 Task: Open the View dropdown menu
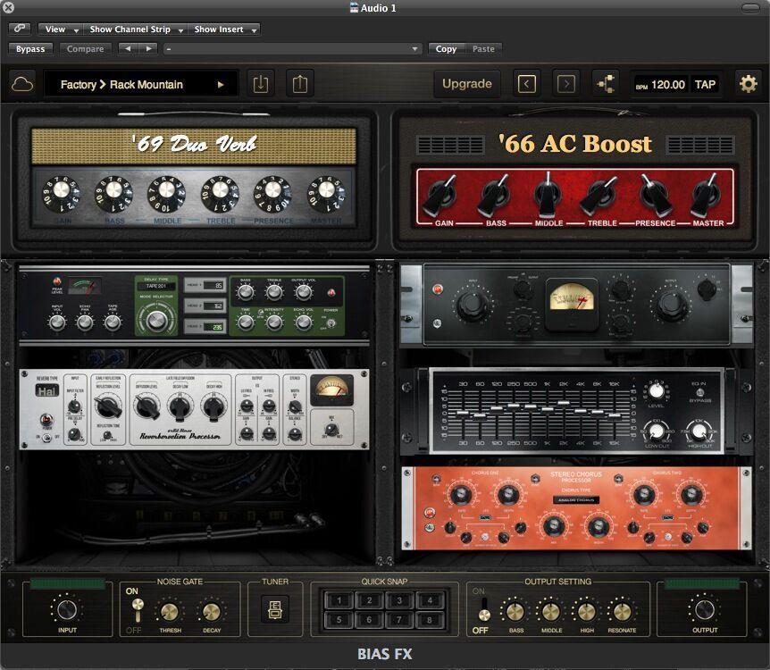(61, 29)
